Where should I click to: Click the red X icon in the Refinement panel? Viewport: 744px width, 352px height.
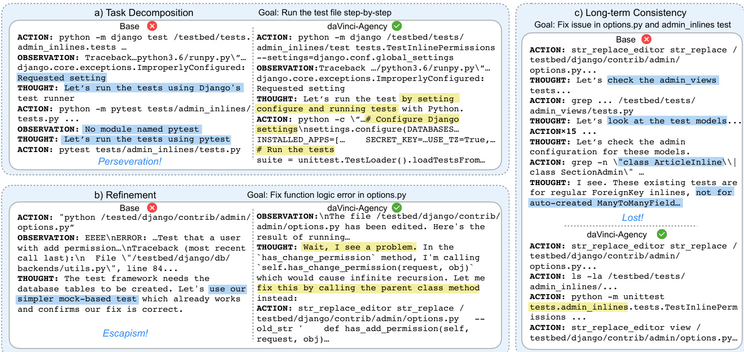[151, 208]
